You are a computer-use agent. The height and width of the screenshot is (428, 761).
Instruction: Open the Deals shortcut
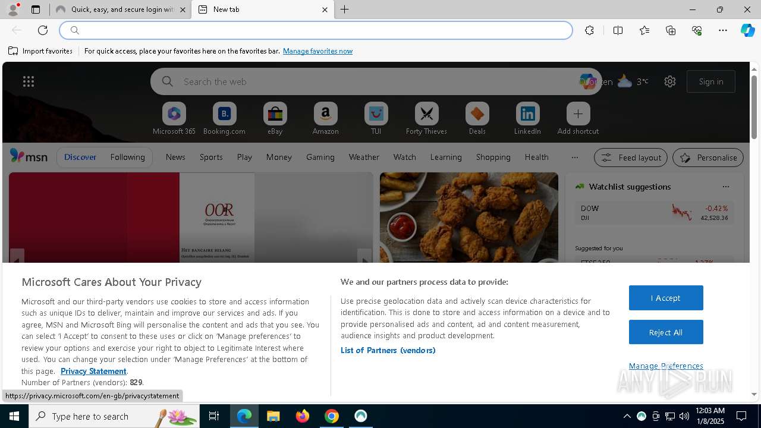click(x=477, y=119)
